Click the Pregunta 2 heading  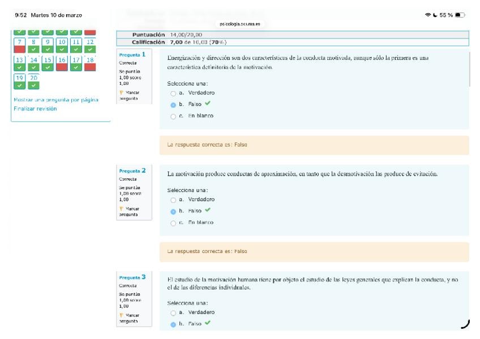[132, 171]
